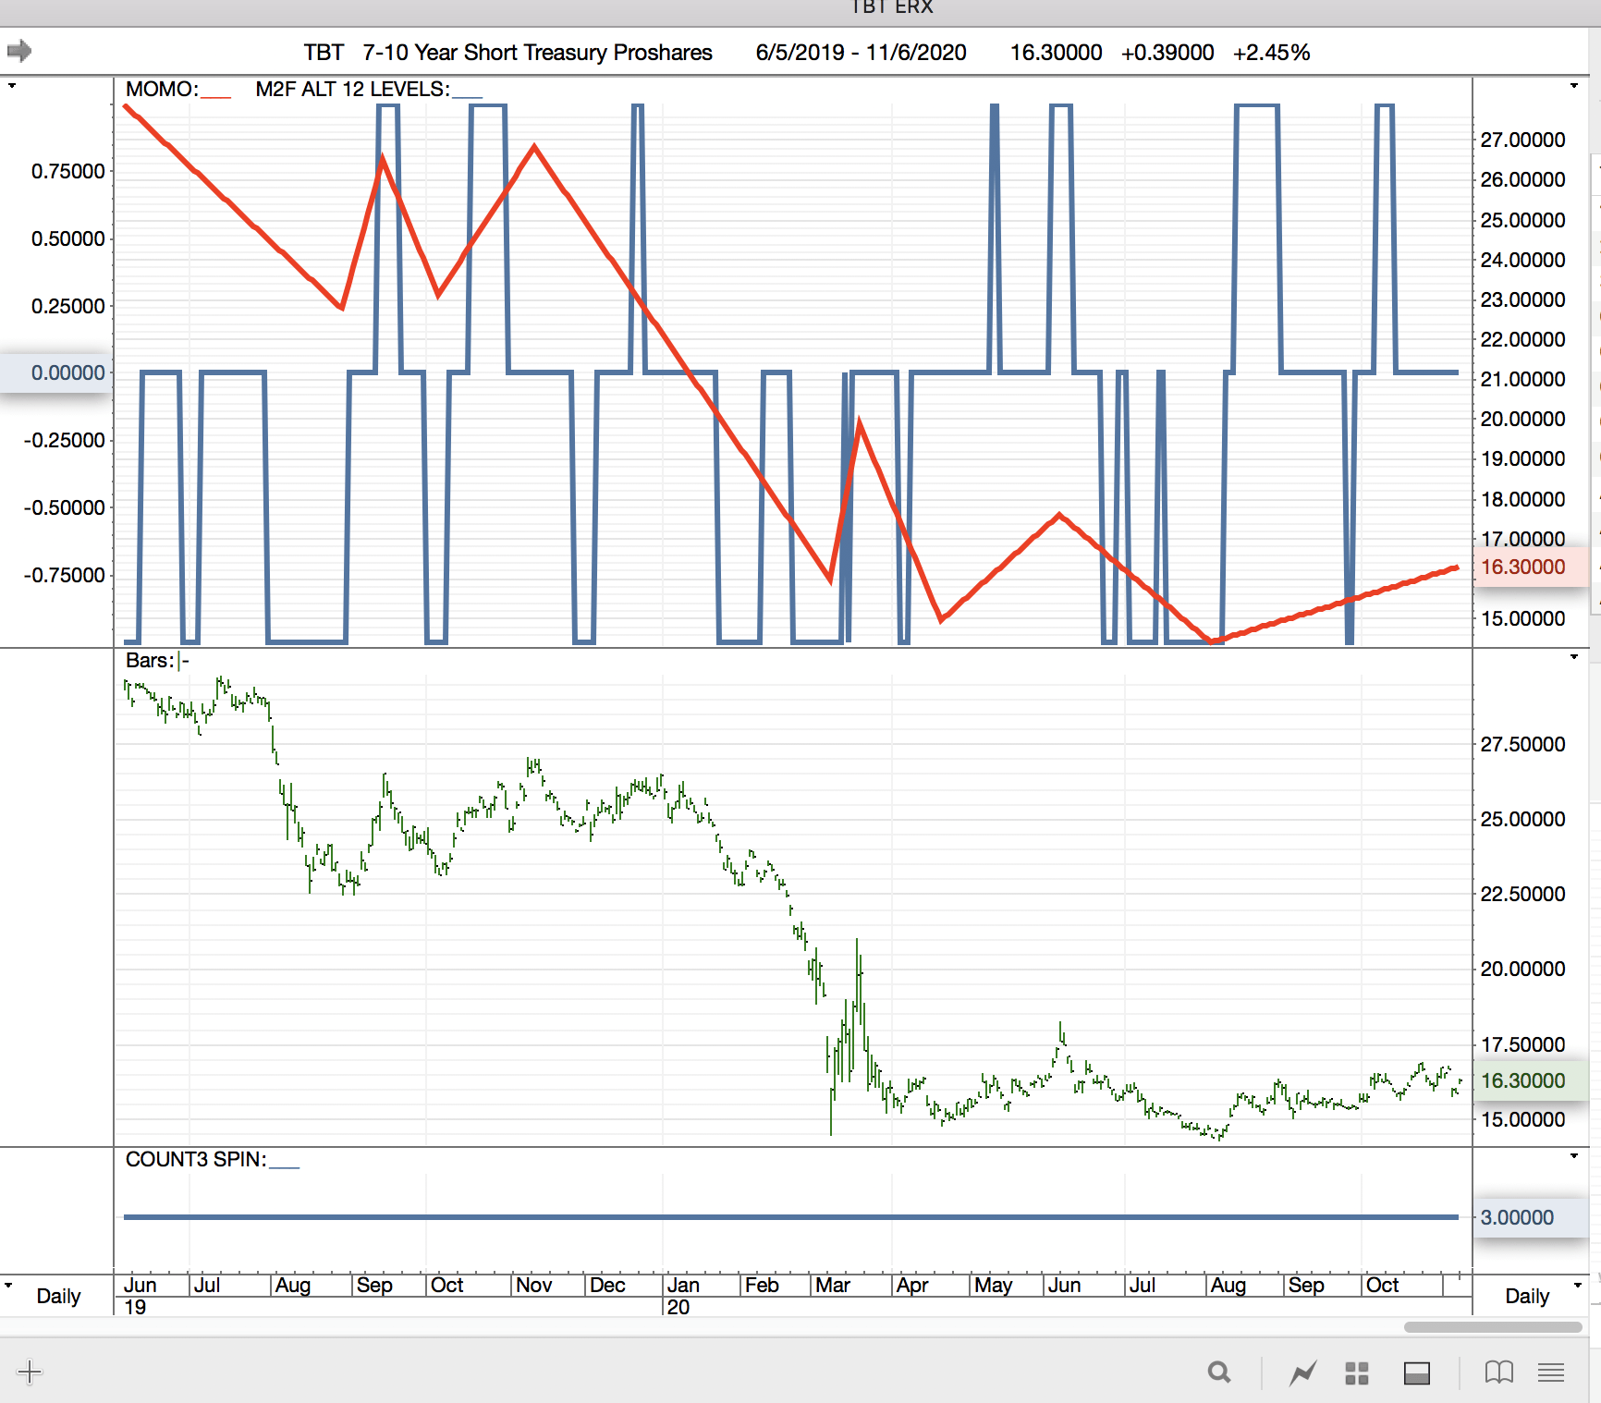Click the 18.00000 right axis label
Screen dimensions: 1601x1403
click(1522, 499)
